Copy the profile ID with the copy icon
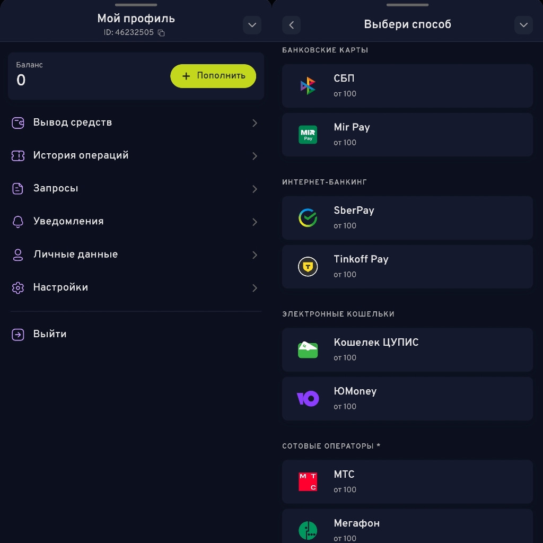The image size is (543, 543). point(162,33)
